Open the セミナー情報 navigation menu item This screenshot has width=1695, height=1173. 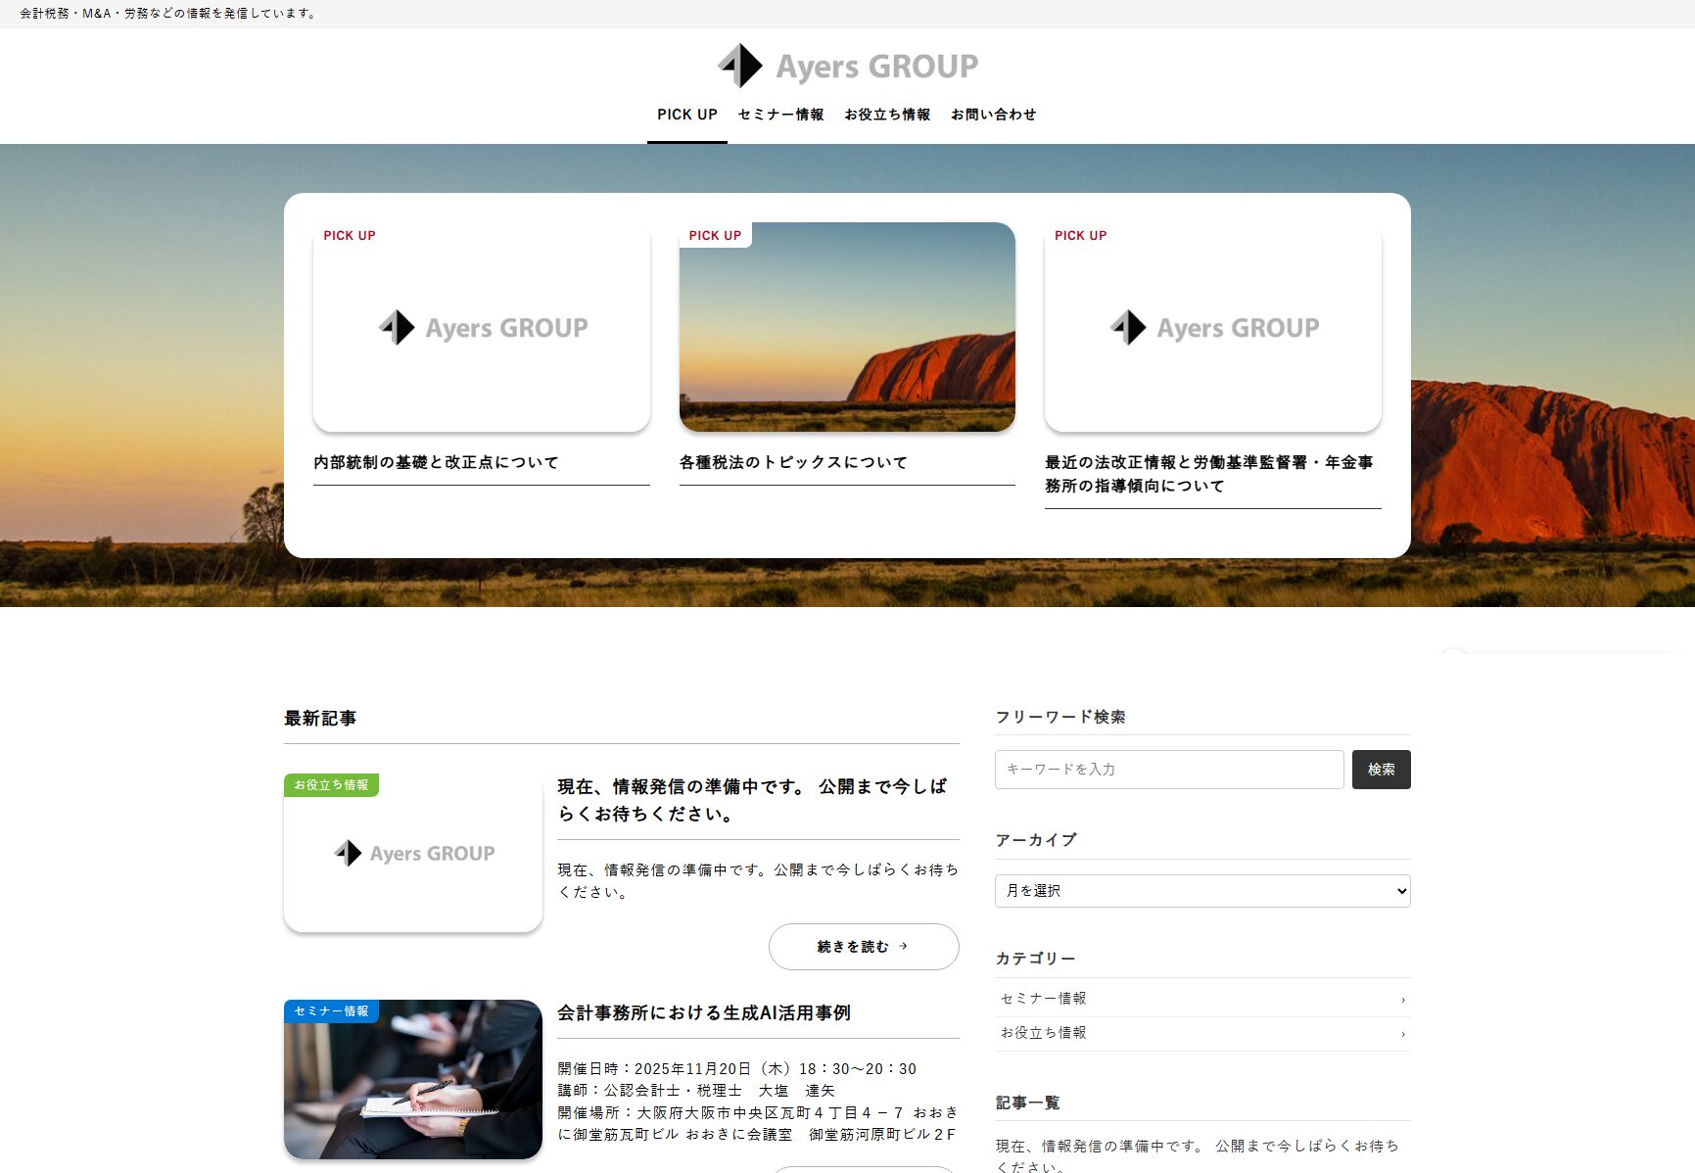pyautogui.click(x=780, y=115)
